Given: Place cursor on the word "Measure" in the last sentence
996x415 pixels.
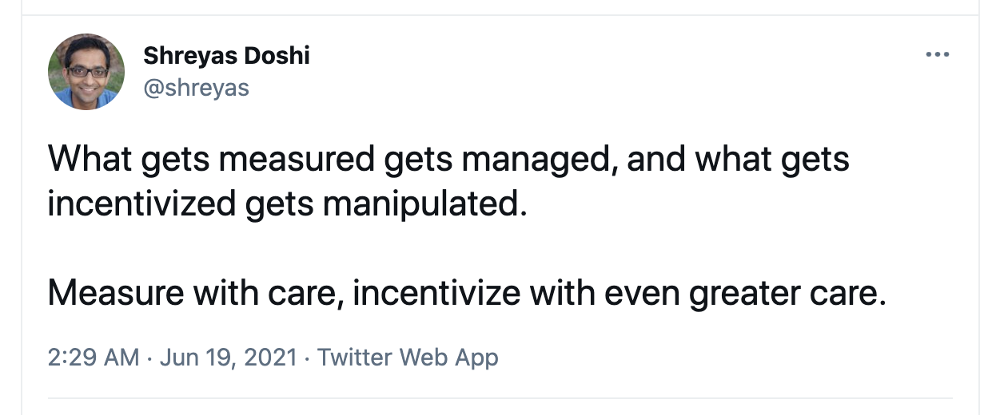Looking at the screenshot, I should point(114,294).
